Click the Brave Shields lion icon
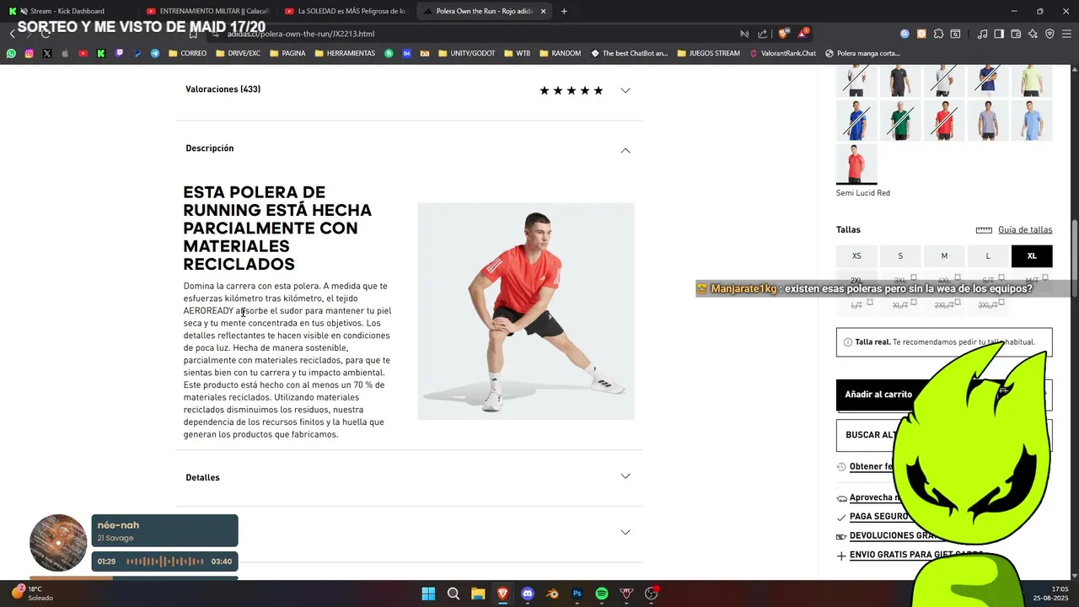Image resolution: width=1079 pixels, height=607 pixels. click(x=783, y=34)
